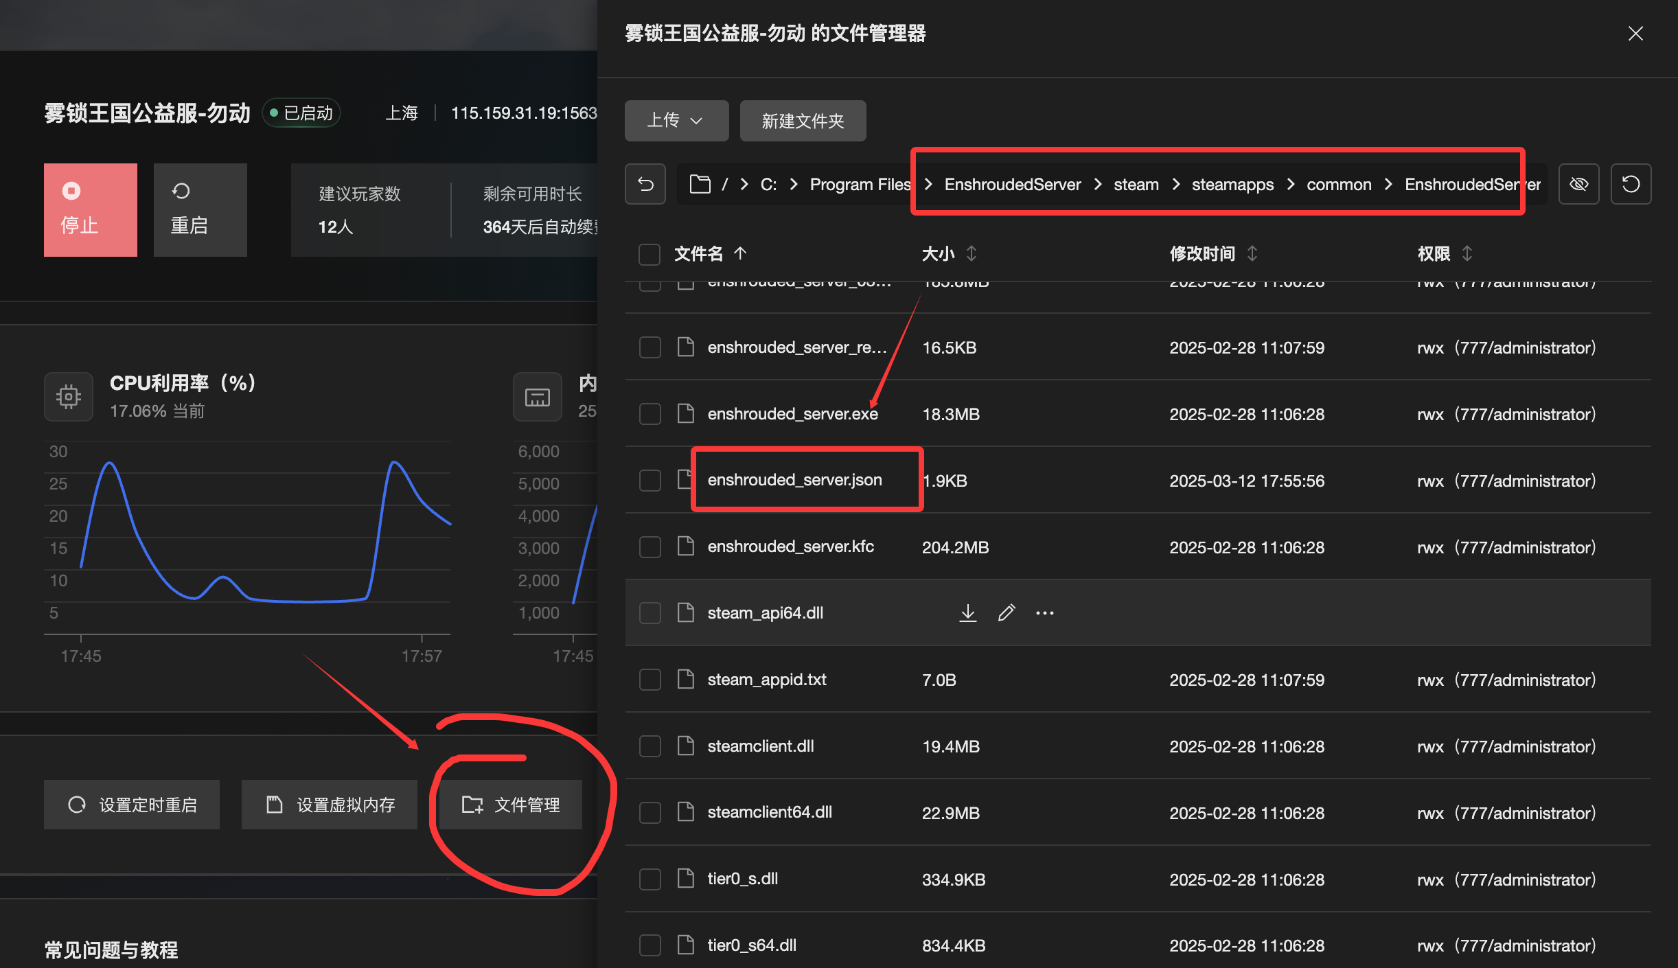1678x968 pixels.
Task: Open the 上传 upload dropdown
Action: pyautogui.click(x=676, y=121)
